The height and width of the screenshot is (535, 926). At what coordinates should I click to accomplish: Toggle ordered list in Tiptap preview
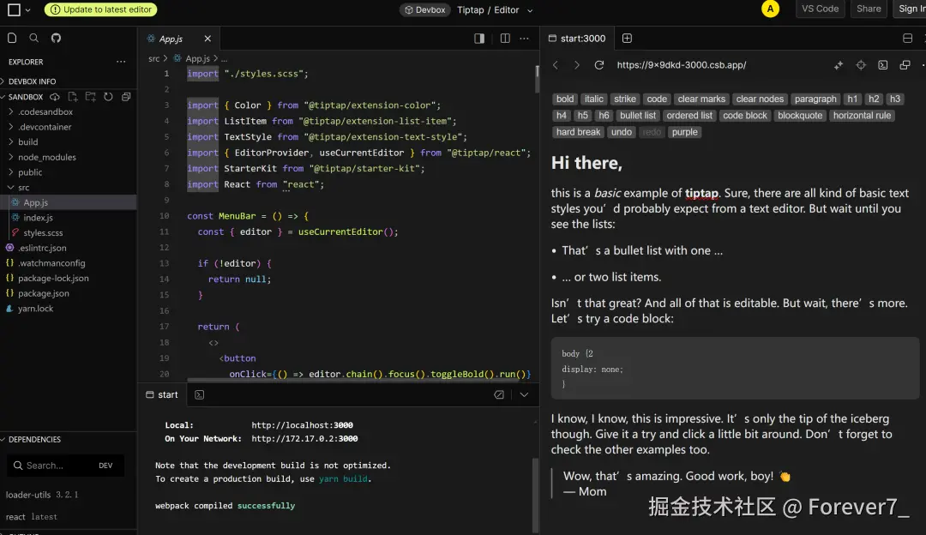point(689,116)
